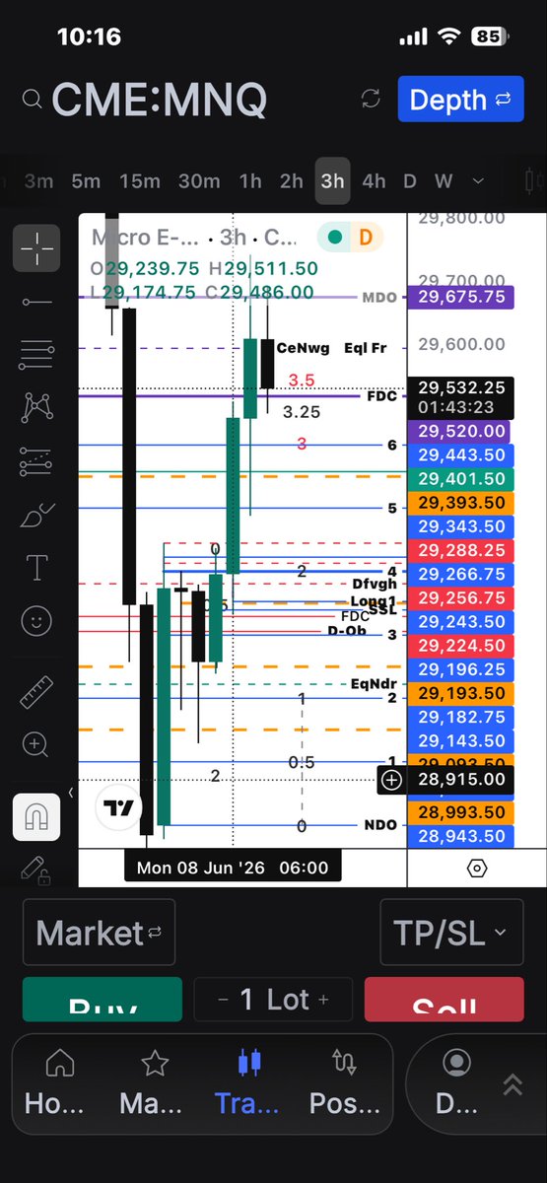Open the candlestick chart type selector
The height and width of the screenshot is (1183, 547).
[535, 181]
